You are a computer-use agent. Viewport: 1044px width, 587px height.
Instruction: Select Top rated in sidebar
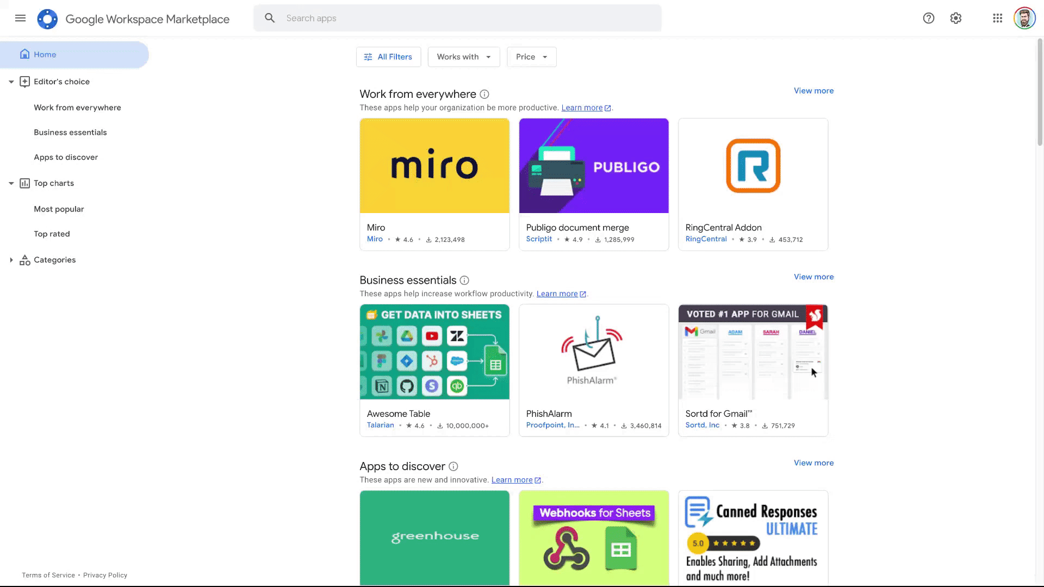[x=52, y=234]
